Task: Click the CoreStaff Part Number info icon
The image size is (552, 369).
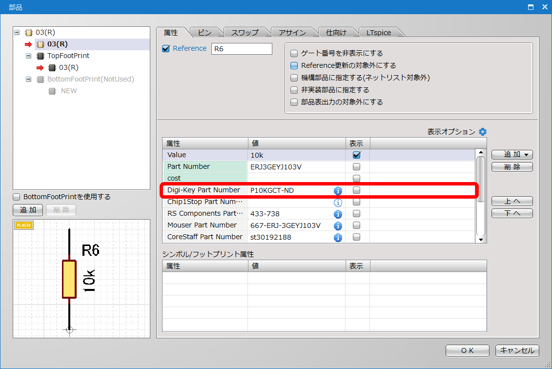Action: coord(338,237)
